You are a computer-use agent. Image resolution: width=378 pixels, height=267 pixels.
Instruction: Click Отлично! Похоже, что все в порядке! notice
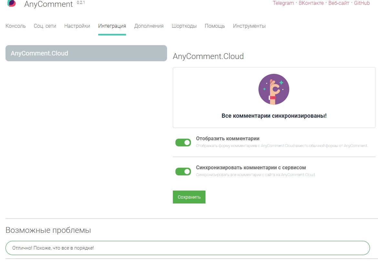188,248
